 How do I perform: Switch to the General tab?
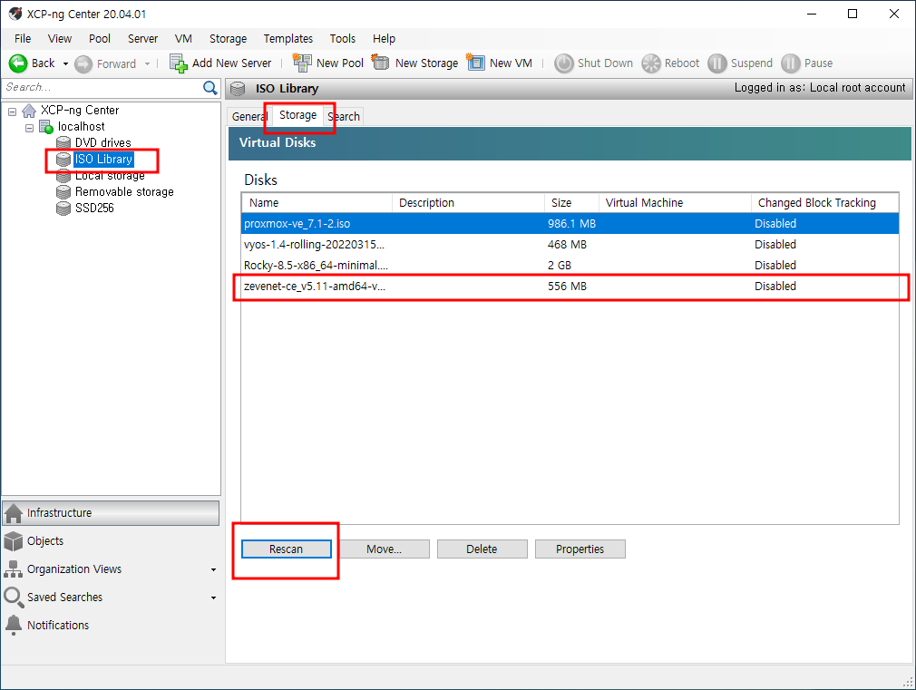[x=248, y=117]
